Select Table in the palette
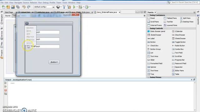This screenshot has width=200, height=112. coord(176,74)
